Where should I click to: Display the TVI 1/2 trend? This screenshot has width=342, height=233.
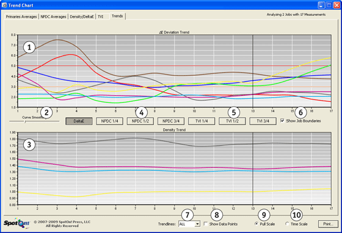click(x=232, y=121)
